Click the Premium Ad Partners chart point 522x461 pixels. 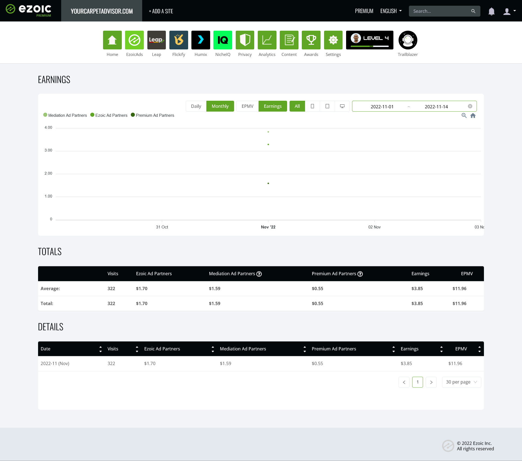[268, 183]
